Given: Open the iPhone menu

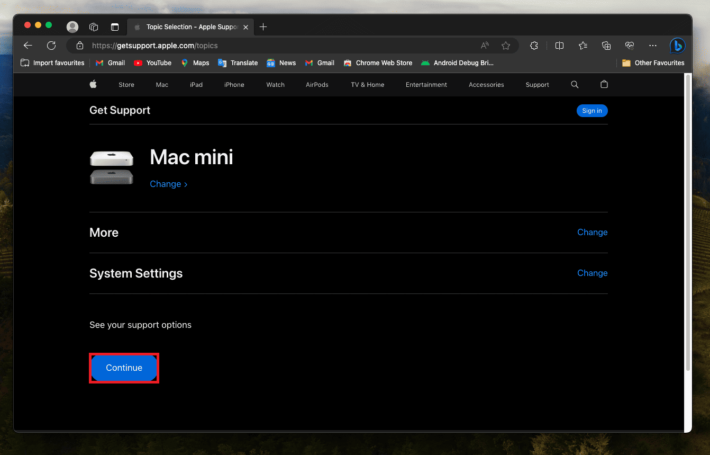Looking at the screenshot, I should point(234,85).
